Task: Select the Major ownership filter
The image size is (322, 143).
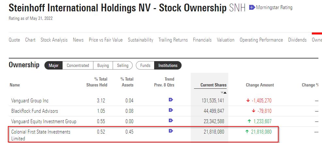Action: (54, 65)
